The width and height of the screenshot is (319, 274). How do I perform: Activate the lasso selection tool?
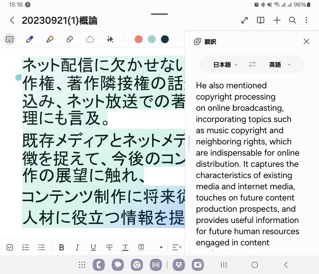[x=90, y=39]
